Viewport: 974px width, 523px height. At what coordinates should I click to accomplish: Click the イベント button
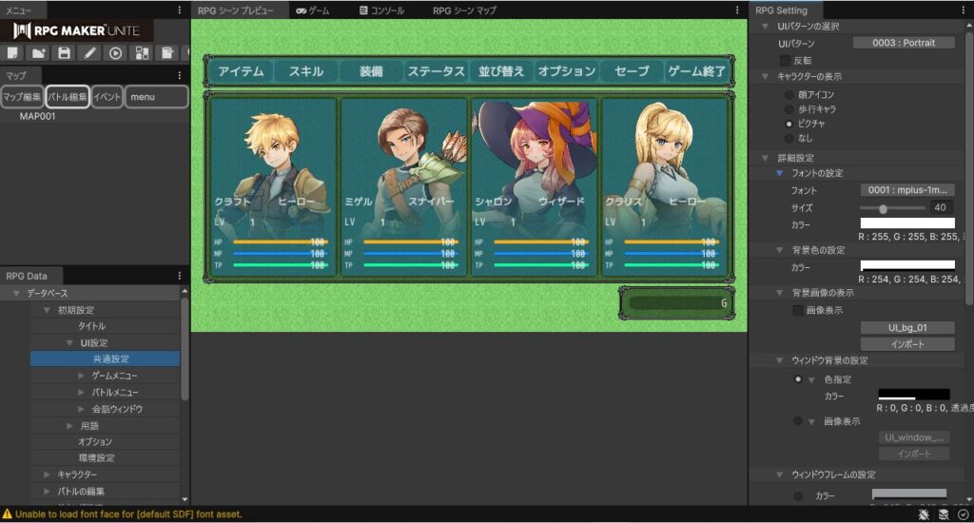[x=107, y=97]
